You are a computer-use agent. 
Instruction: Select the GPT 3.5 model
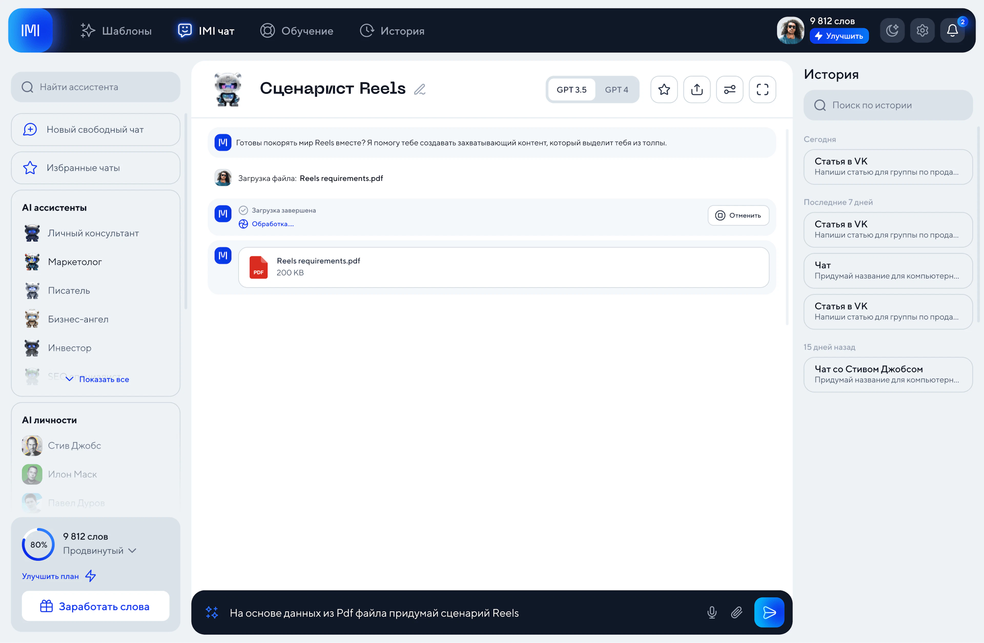(571, 89)
